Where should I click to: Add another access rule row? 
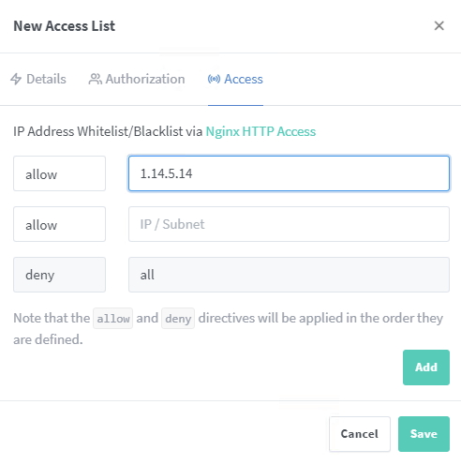[x=426, y=367]
